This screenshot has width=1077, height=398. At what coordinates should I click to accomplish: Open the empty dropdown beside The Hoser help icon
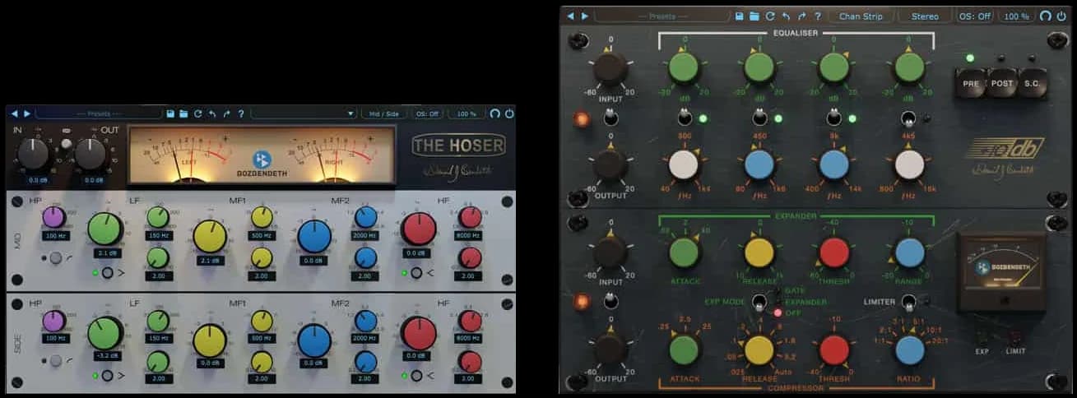(x=304, y=113)
